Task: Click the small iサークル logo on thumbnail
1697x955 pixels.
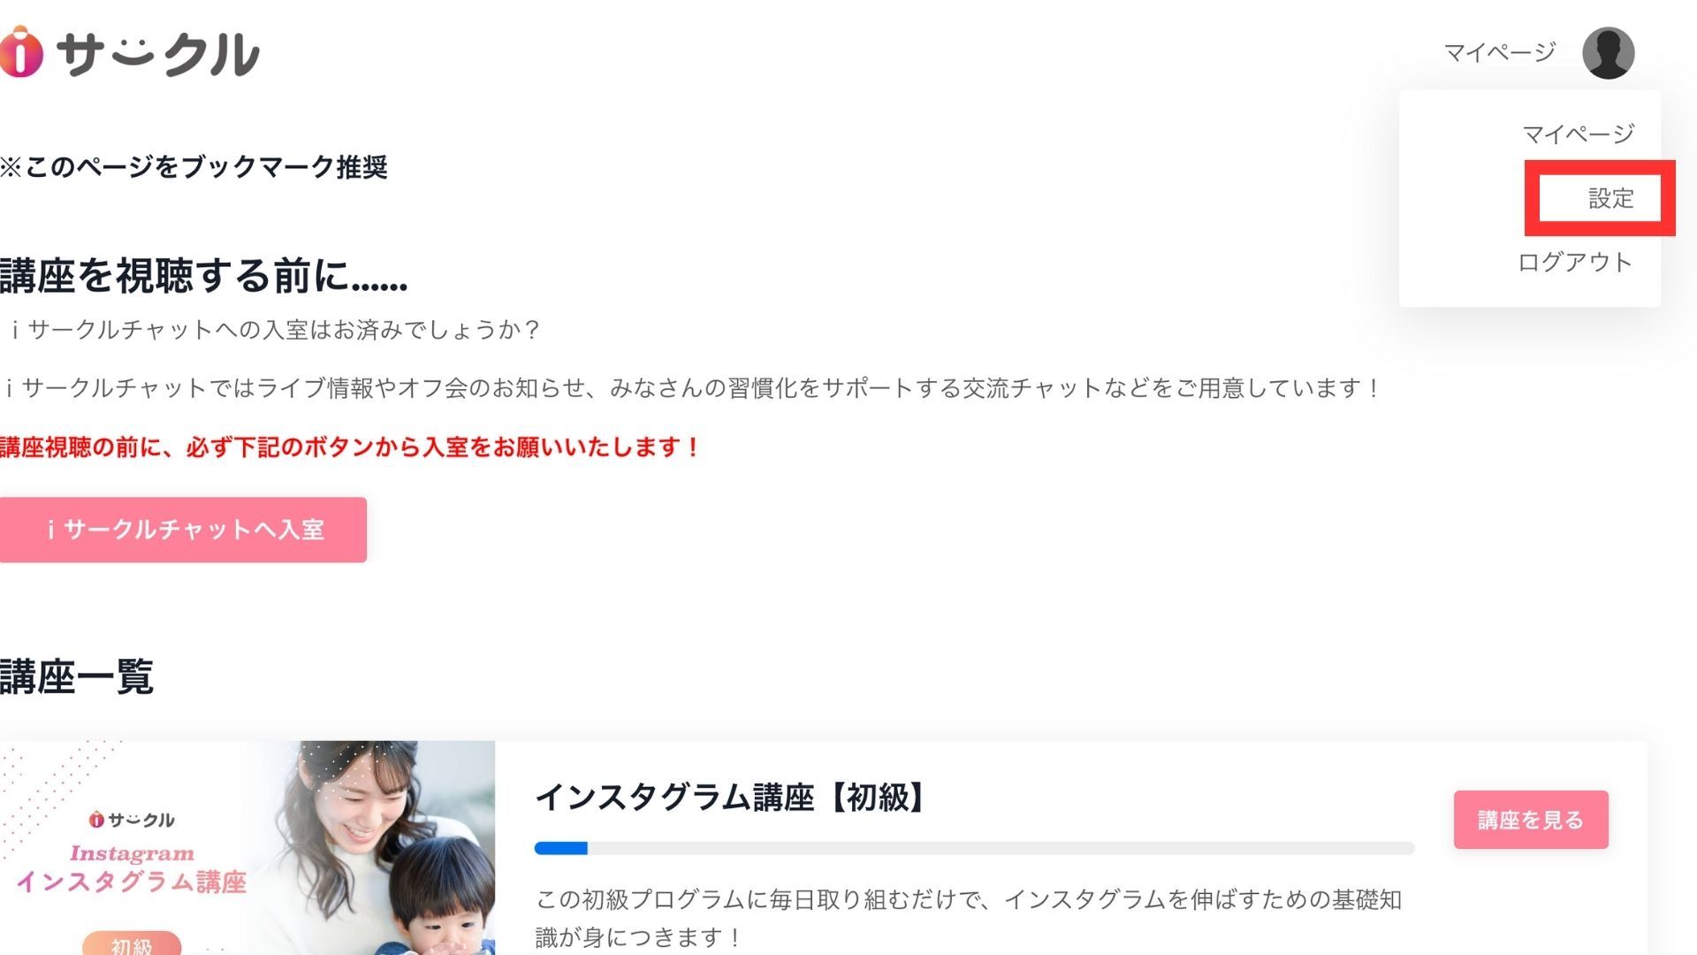Action: pos(132,820)
